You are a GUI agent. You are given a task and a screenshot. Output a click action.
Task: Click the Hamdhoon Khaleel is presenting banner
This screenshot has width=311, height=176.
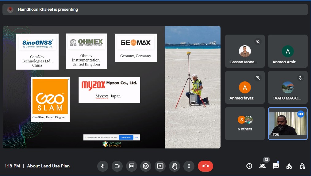point(155,9)
